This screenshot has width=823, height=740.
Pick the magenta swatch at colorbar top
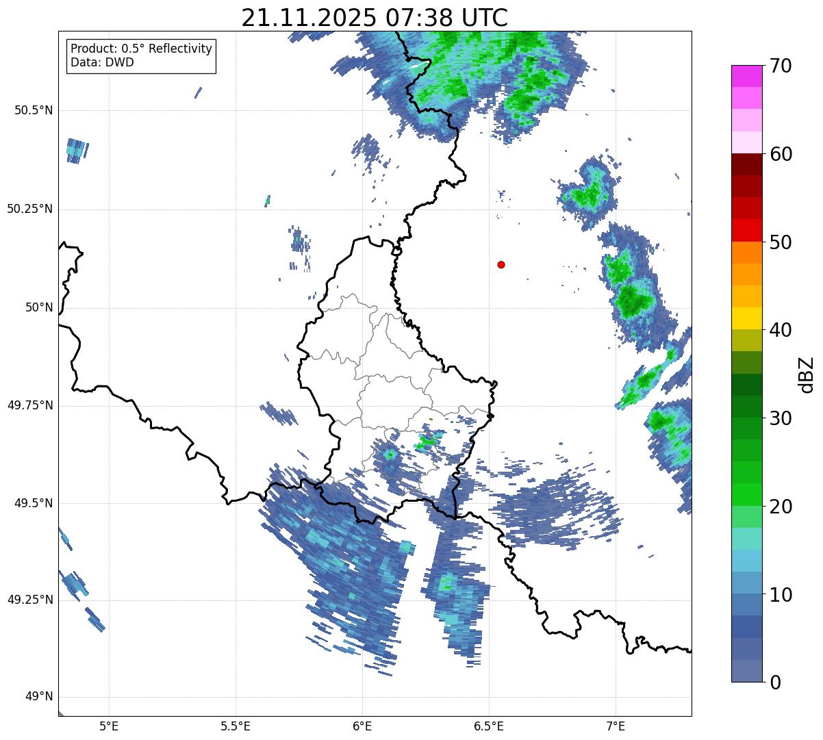pos(746,76)
